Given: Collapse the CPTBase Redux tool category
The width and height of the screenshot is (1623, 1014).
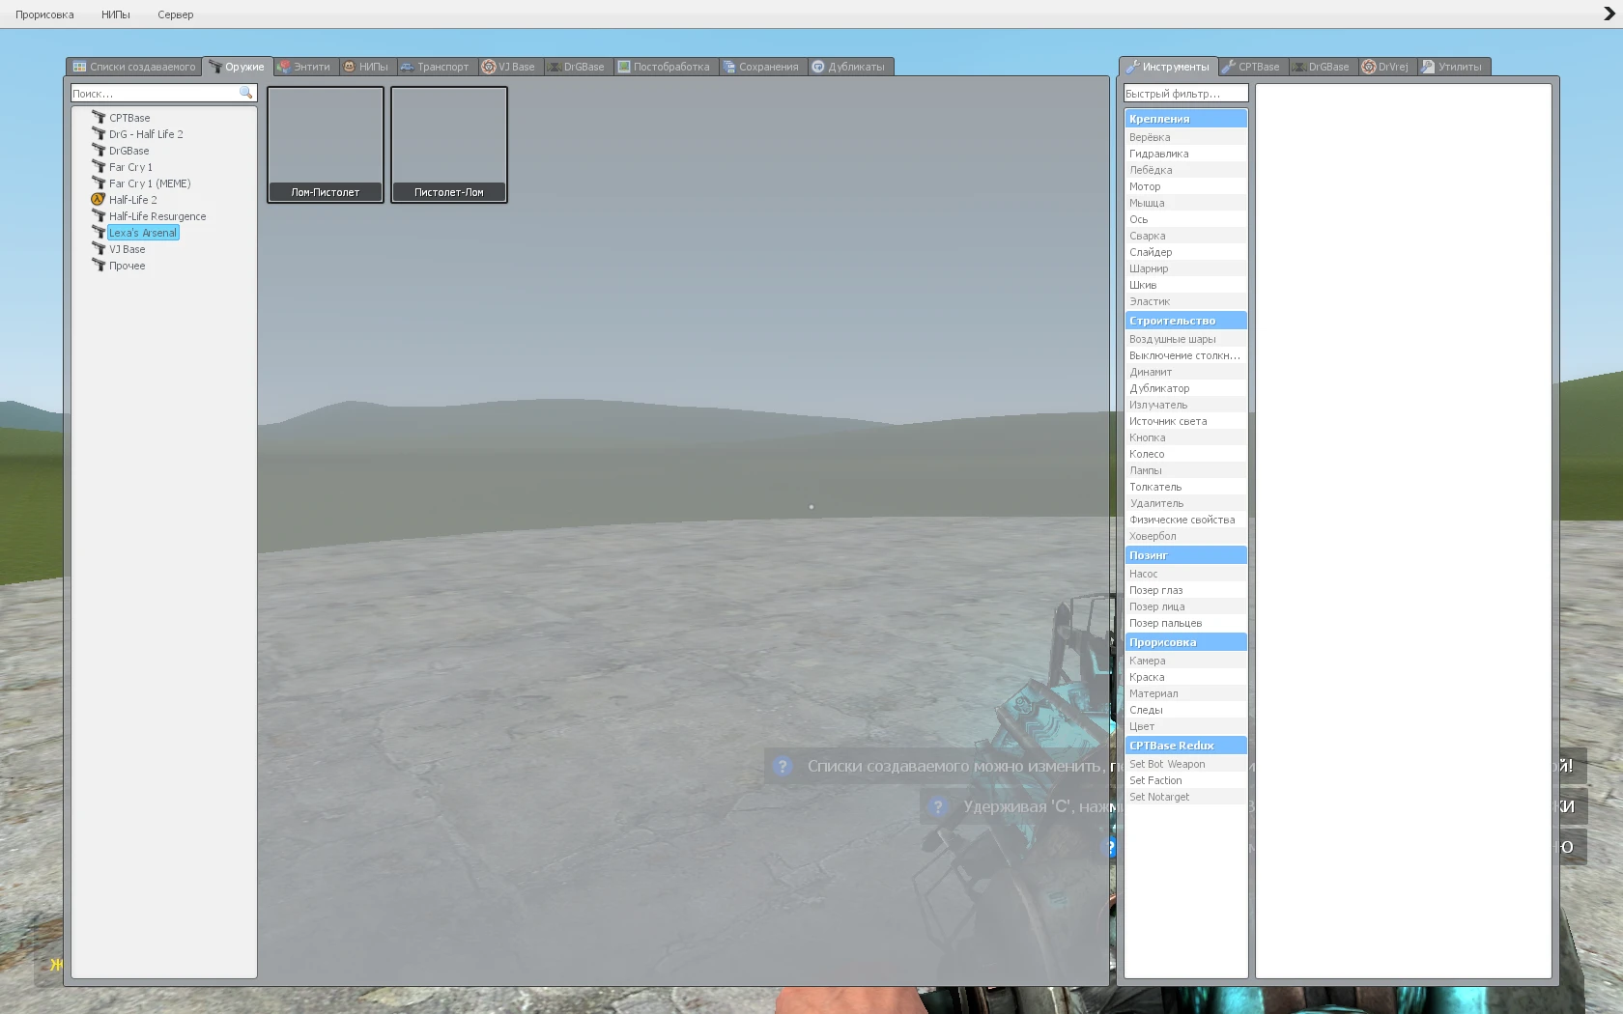Looking at the screenshot, I should point(1185,746).
